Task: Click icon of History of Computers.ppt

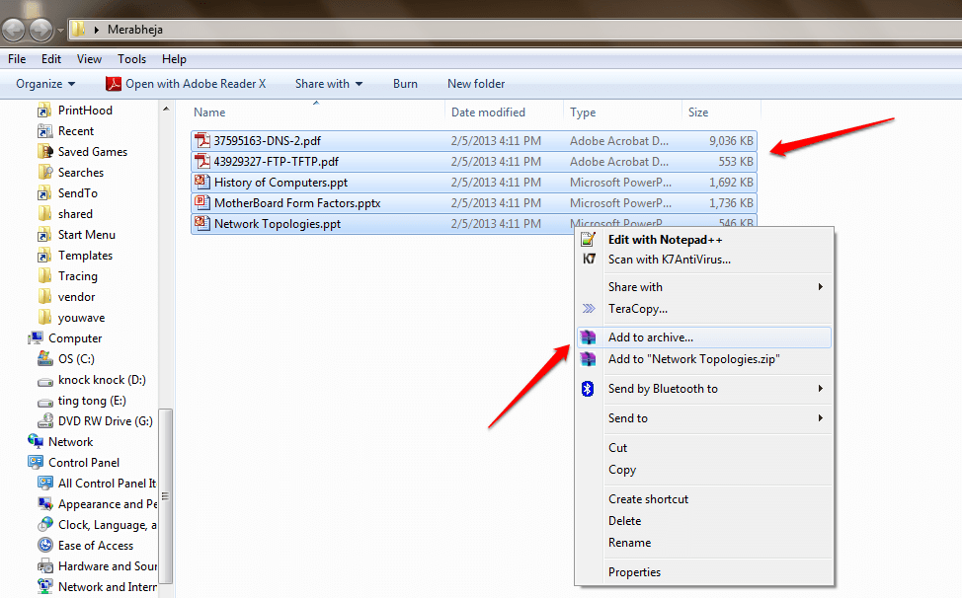Action: [x=201, y=182]
